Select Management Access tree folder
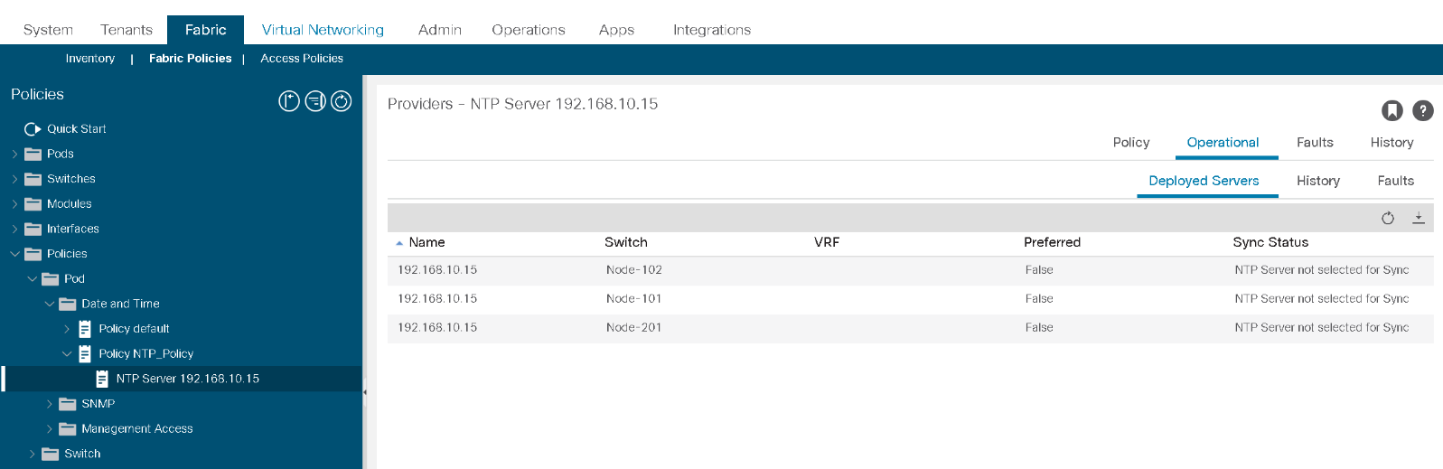Screen dimensions: 1443x469 [136, 429]
